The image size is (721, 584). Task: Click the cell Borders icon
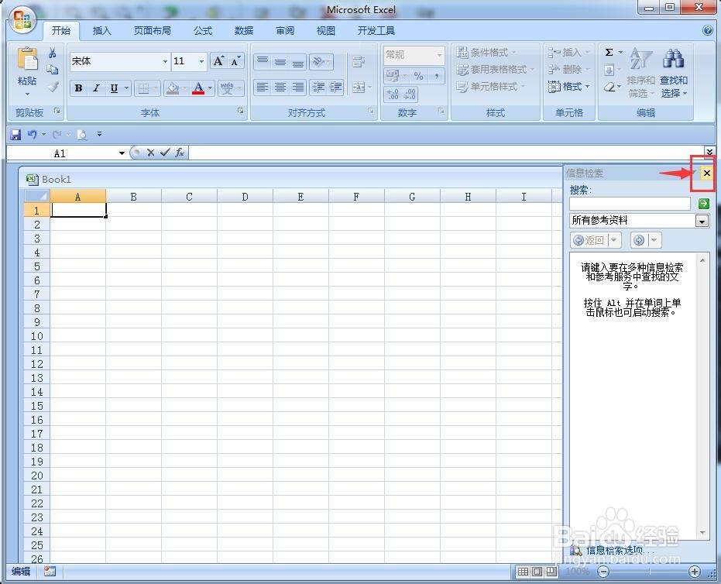(x=143, y=88)
